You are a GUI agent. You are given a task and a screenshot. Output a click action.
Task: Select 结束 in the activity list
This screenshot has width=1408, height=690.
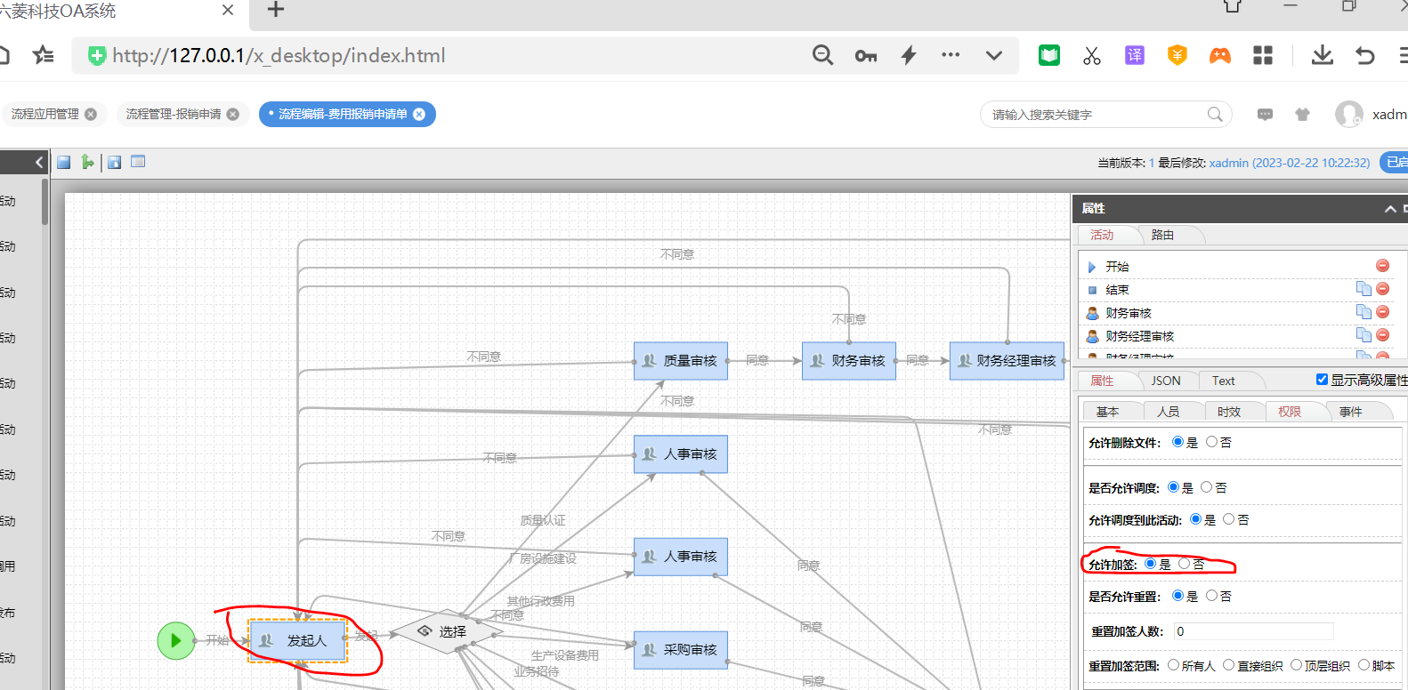[1117, 290]
